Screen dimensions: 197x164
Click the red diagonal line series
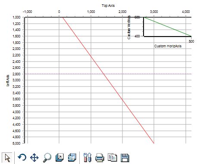click(108, 80)
